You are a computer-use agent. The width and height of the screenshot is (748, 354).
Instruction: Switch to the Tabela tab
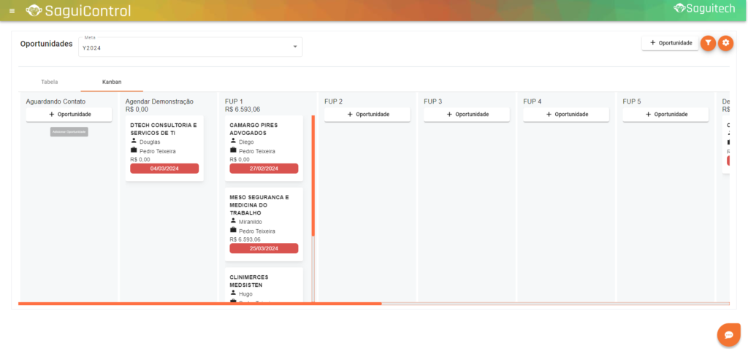click(x=50, y=82)
